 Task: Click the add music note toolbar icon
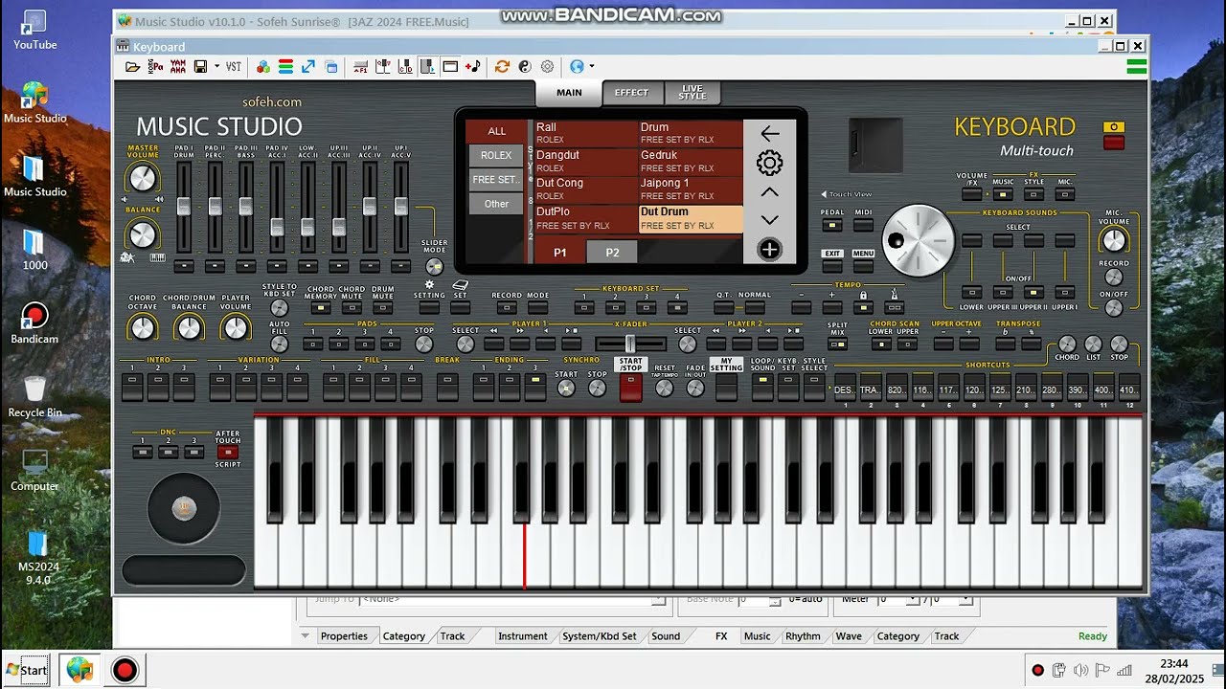[x=472, y=67]
